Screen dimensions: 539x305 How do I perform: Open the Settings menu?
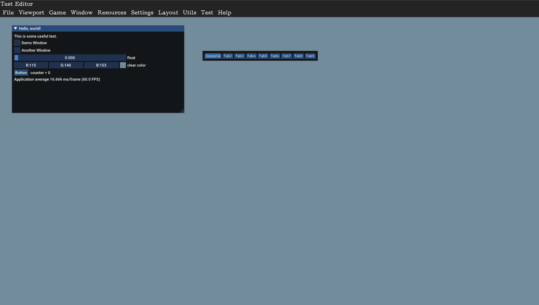pos(142,12)
